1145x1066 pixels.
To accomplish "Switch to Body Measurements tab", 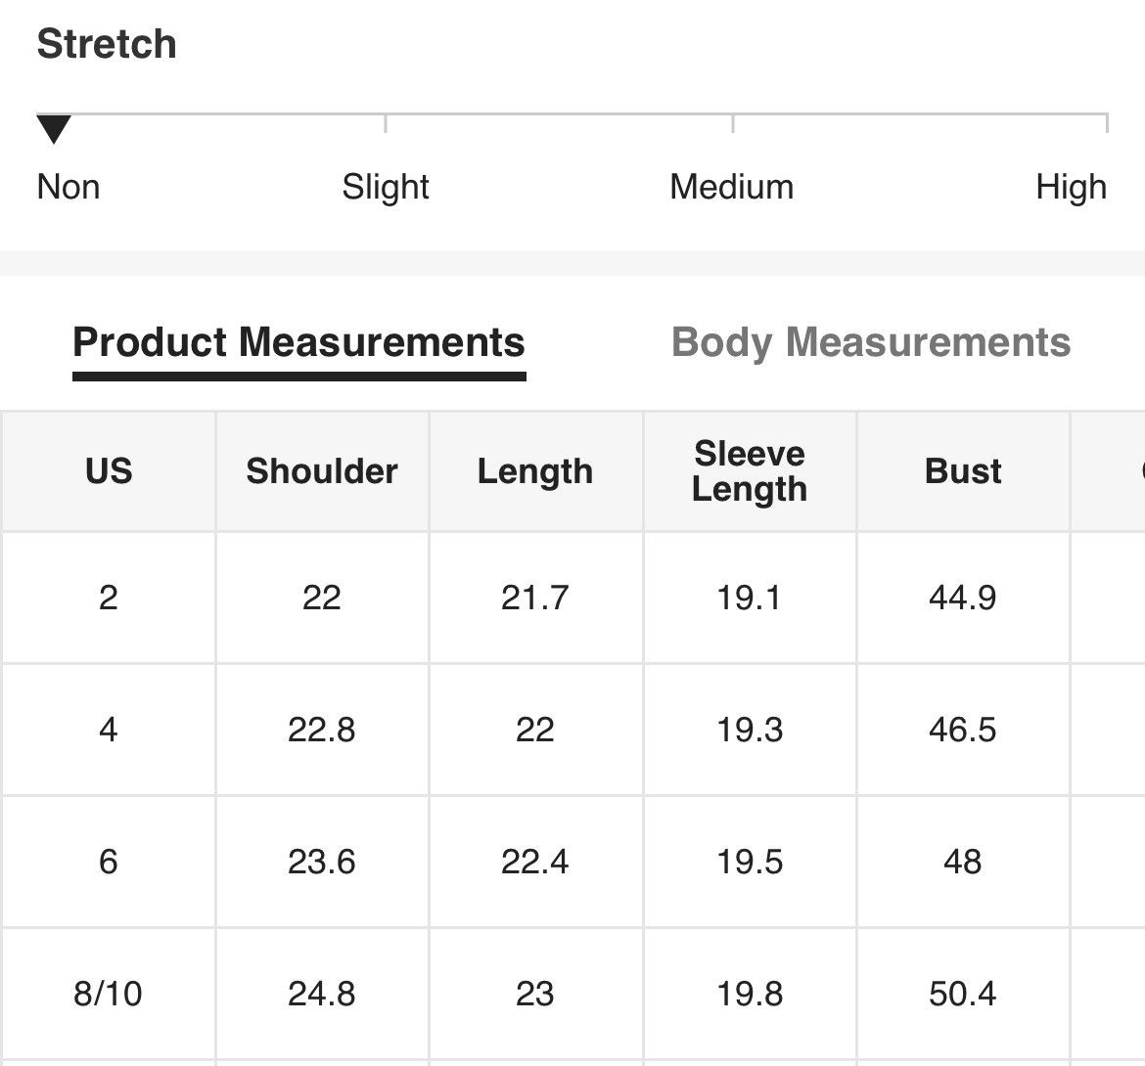I will (x=870, y=342).
